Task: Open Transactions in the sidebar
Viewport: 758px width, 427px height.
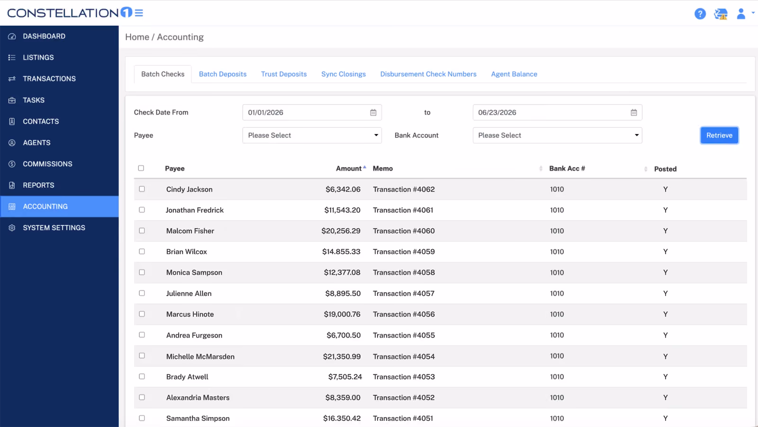Action: click(x=59, y=79)
